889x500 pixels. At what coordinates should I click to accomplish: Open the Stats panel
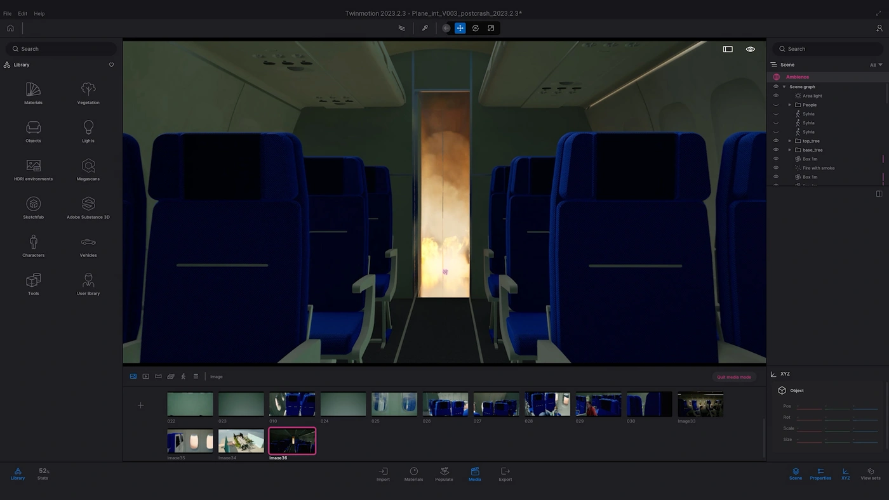pyautogui.click(x=43, y=473)
